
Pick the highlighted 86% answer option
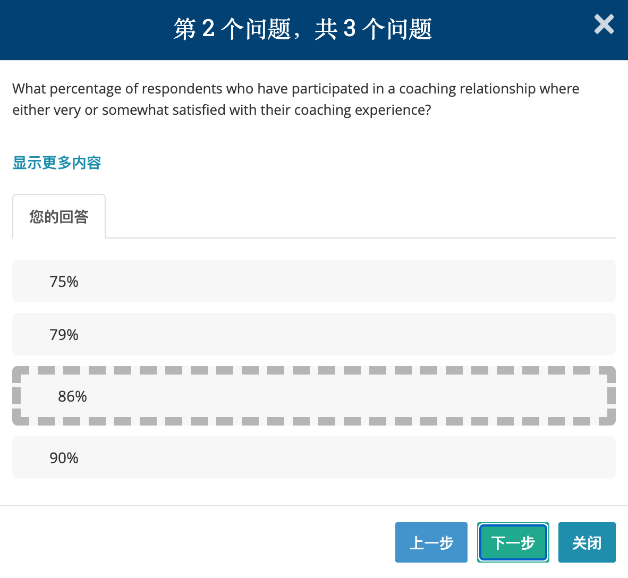(313, 396)
